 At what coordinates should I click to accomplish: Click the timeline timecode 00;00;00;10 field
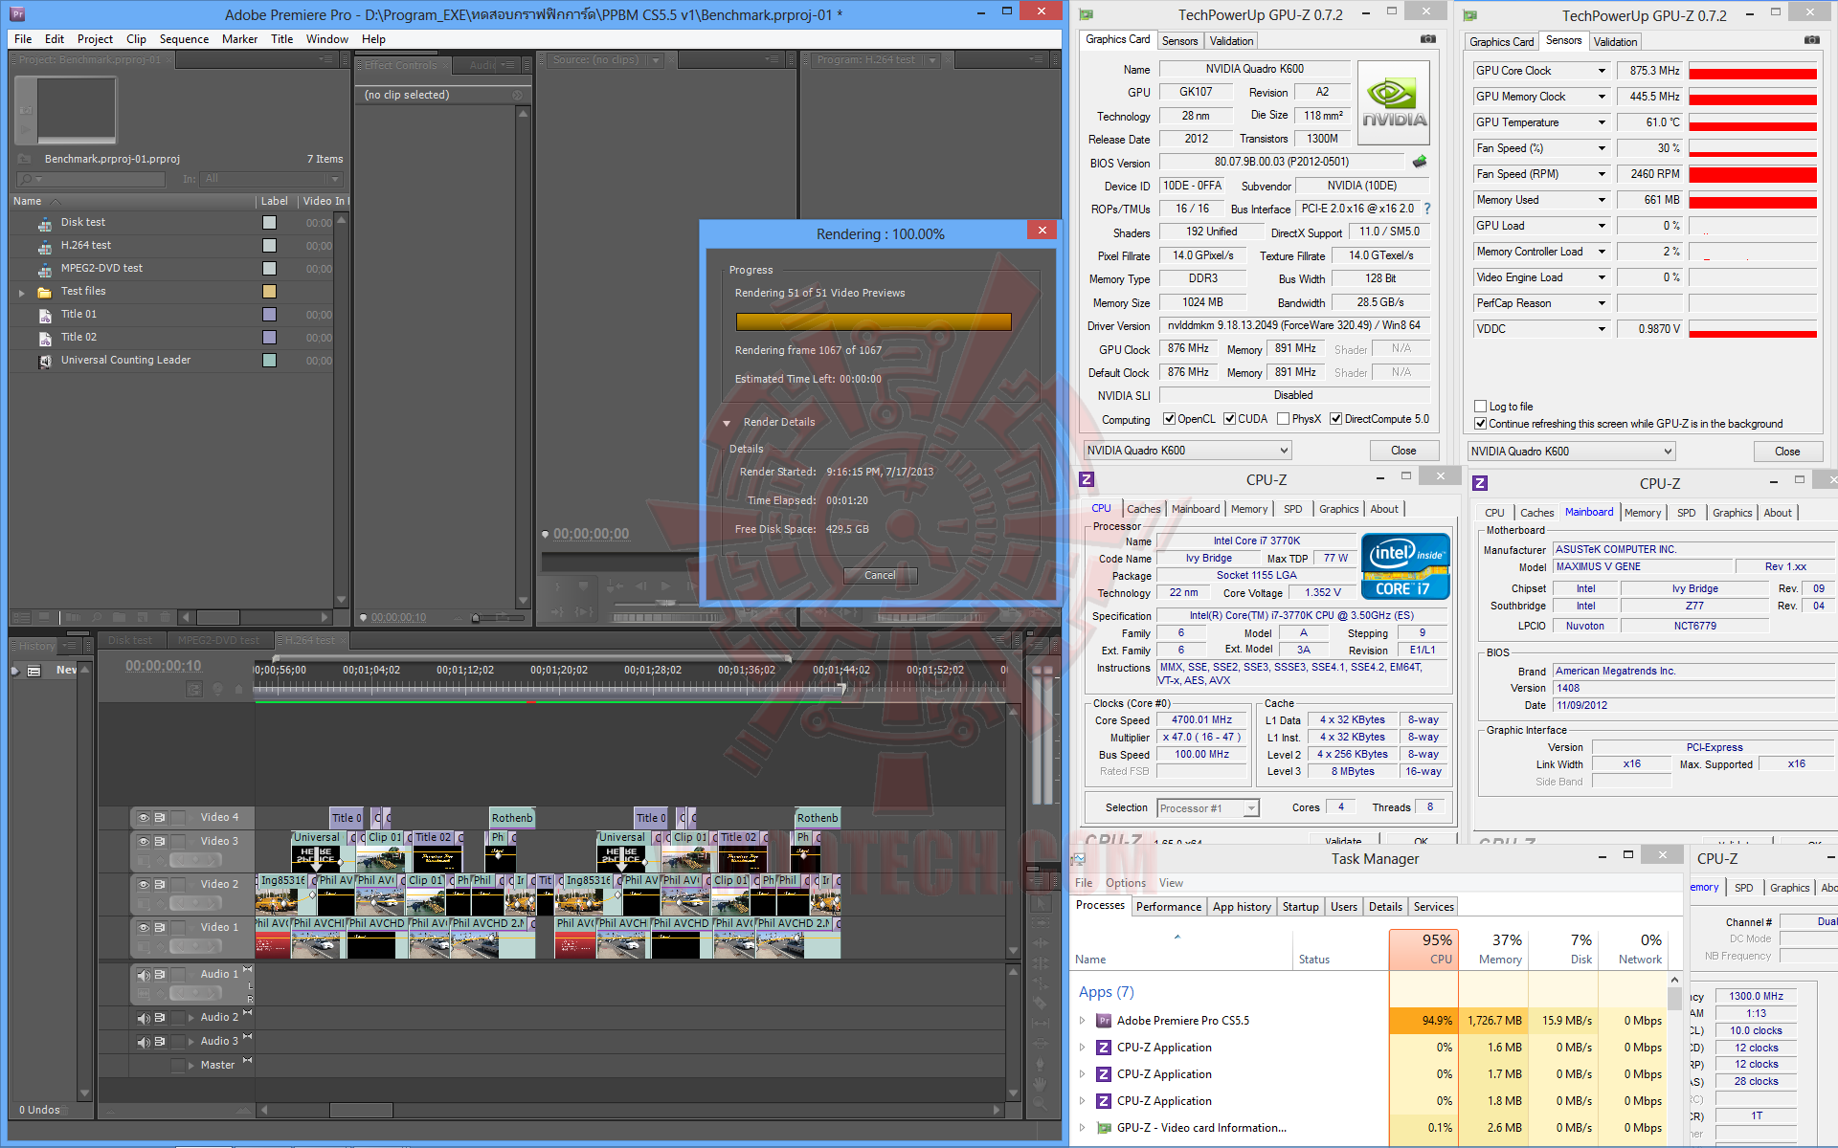[x=164, y=666]
